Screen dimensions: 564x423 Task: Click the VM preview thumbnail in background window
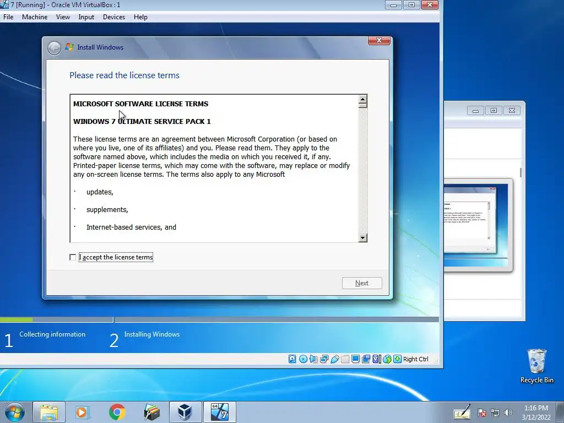click(475, 225)
